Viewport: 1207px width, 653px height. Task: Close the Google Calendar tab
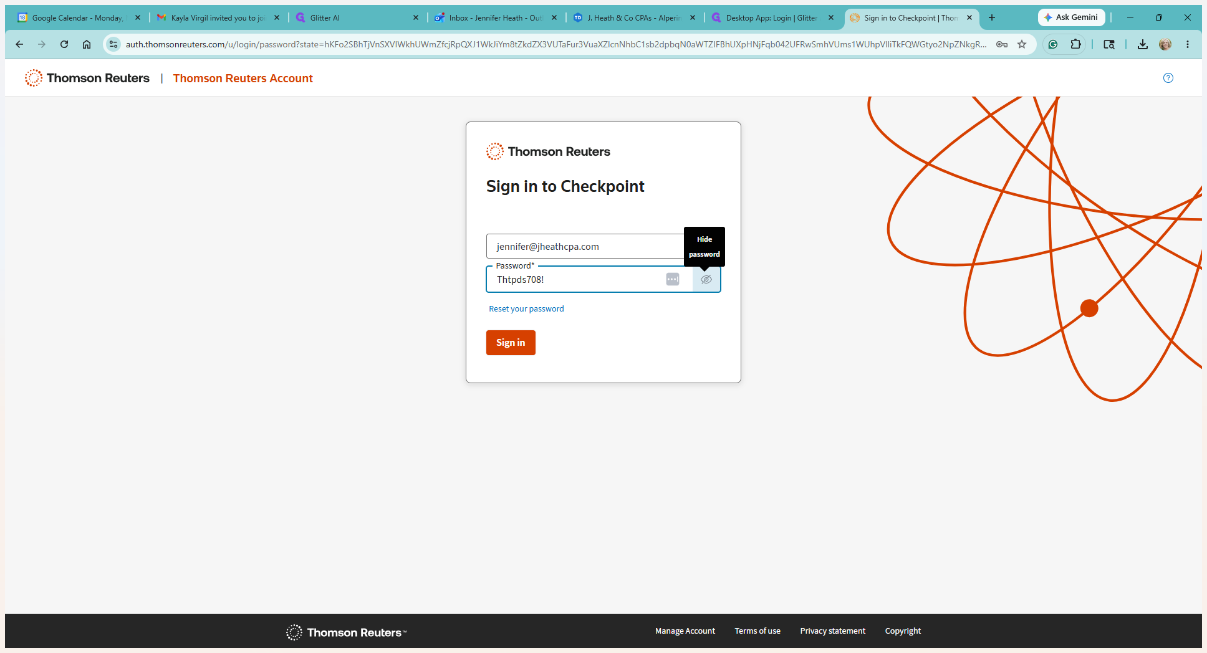click(x=138, y=18)
